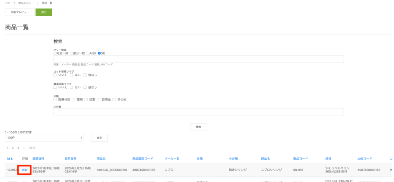The width and height of the screenshot is (394, 182).
Task: Enable the 医療材料 category checkbox
Action: click(x=55, y=99)
